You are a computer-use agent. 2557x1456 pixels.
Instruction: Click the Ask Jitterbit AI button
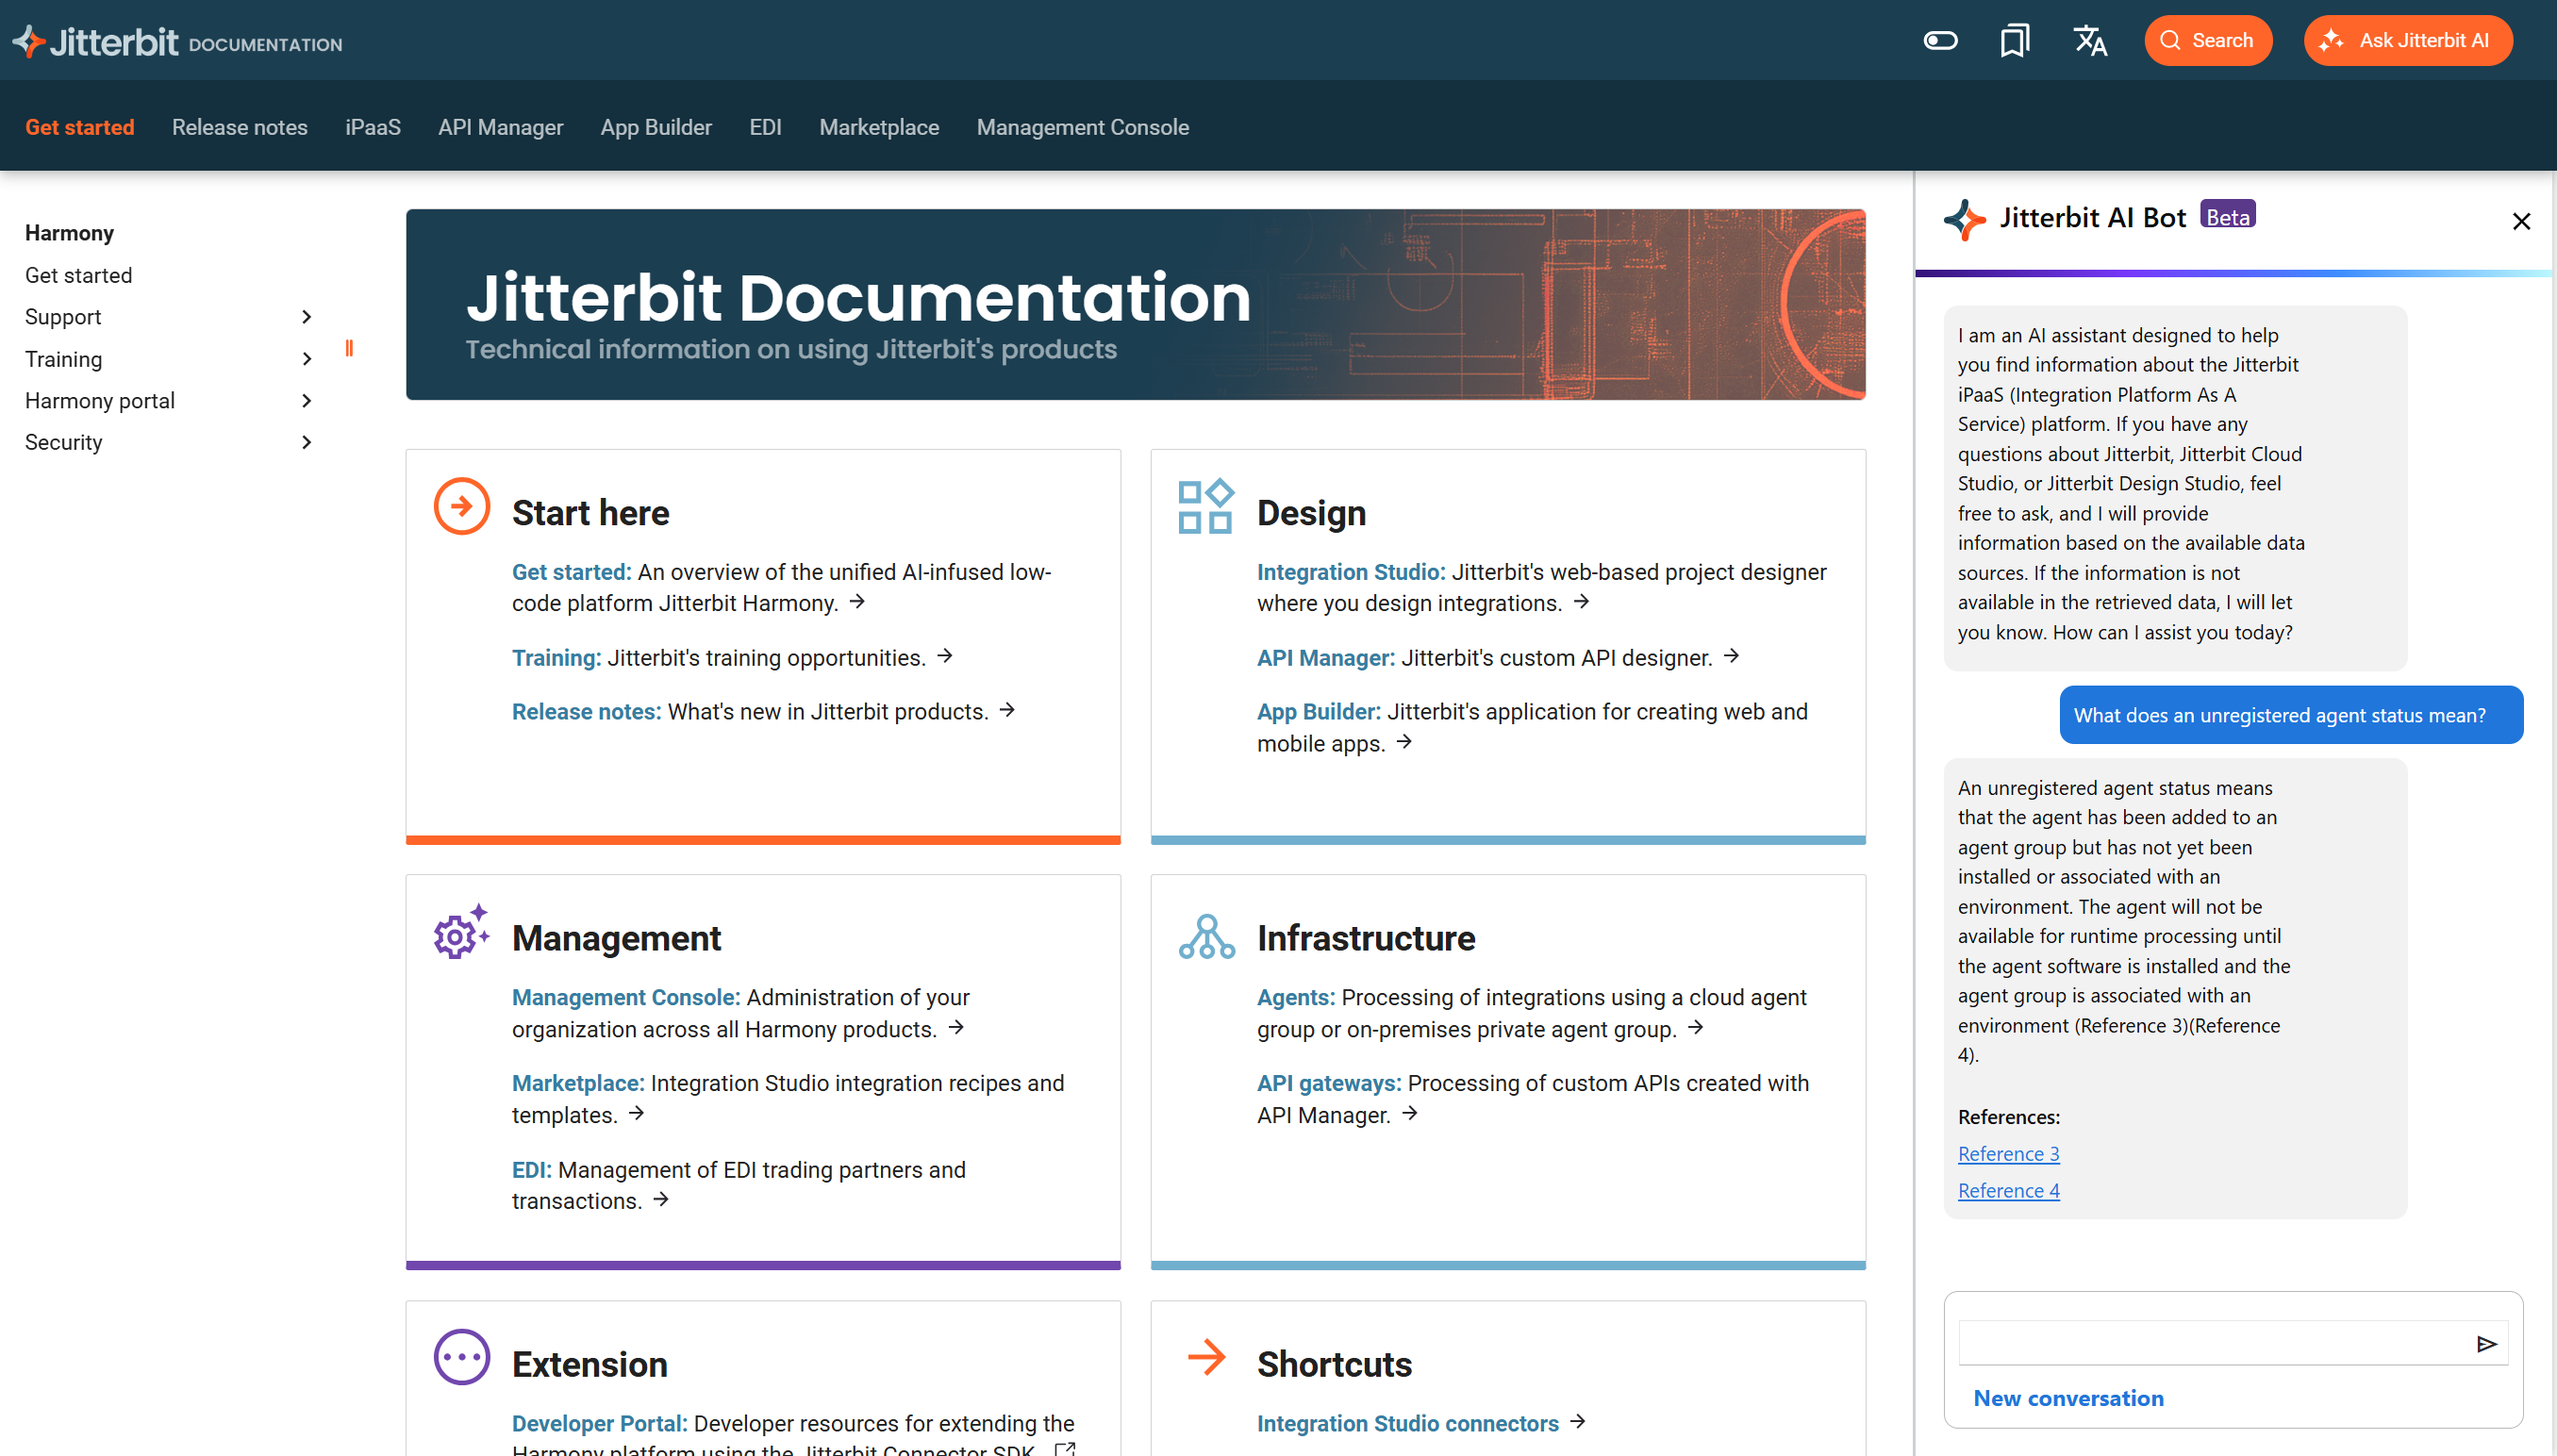[2408, 41]
